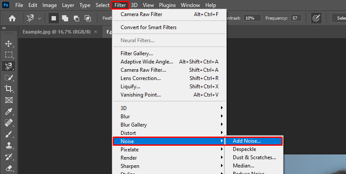This screenshot has height=174, width=346.
Task: Choose Despeckle from Noise submenu
Action: [253, 149]
